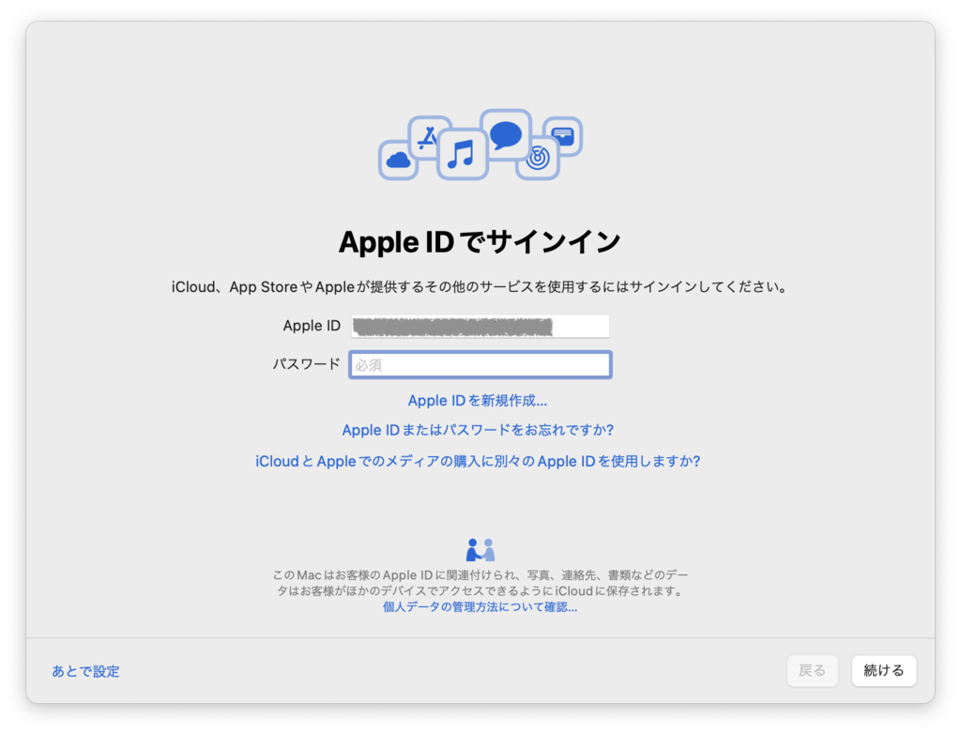Open the link about separate Apple IDs for media purchases
The width and height of the screenshot is (961, 734).
480,461
